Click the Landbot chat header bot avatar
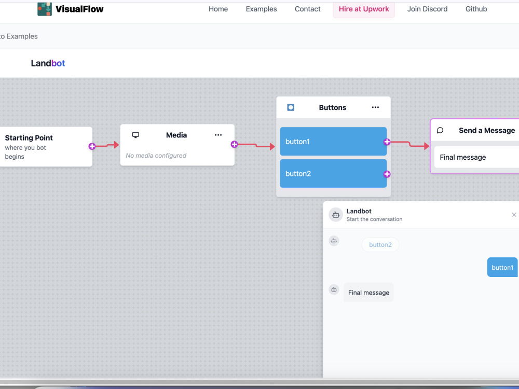 coord(336,215)
